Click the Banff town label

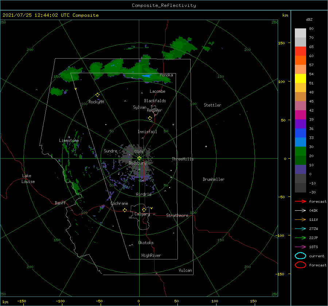point(60,203)
